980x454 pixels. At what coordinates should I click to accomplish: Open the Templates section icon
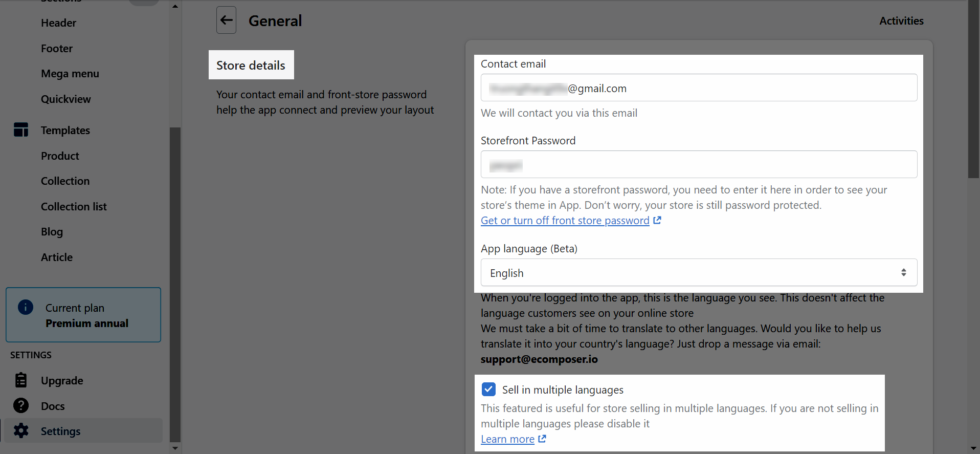click(x=21, y=130)
